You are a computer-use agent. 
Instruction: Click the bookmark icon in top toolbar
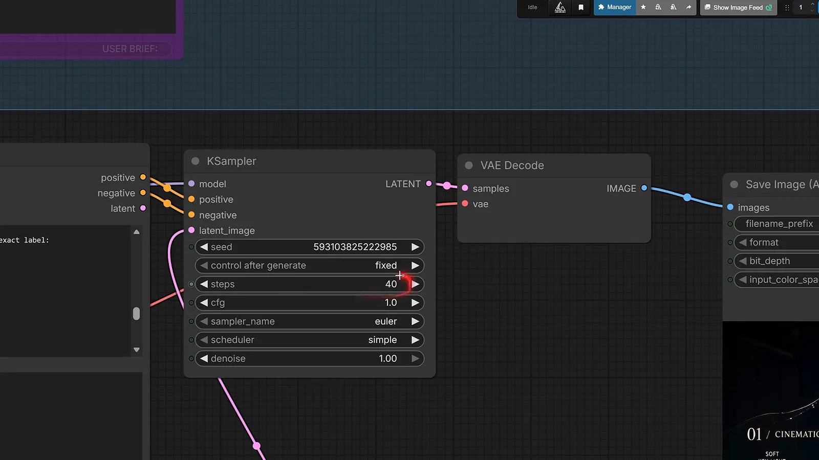(581, 7)
